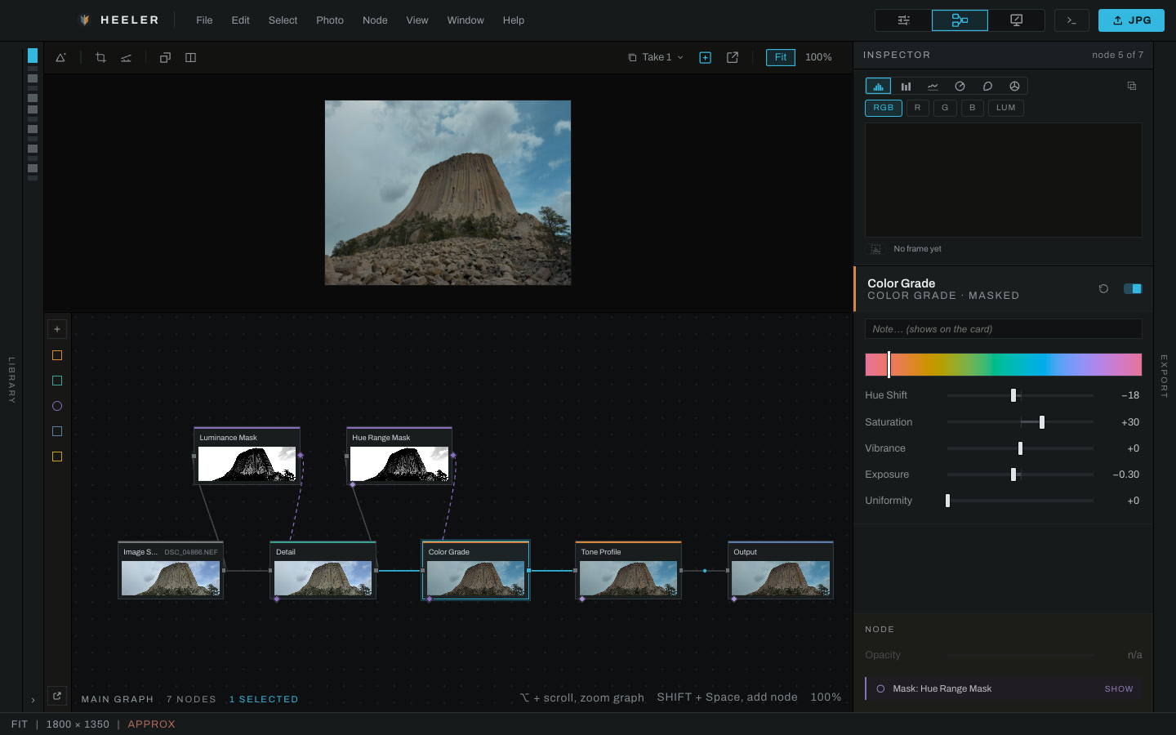Set viewer zoom to 100%
The height and width of the screenshot is (735, 1176).
(818, 57)
